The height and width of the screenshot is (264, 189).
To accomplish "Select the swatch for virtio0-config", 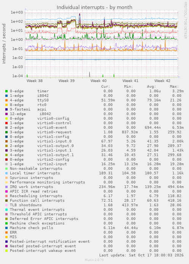I will point(6,119).
